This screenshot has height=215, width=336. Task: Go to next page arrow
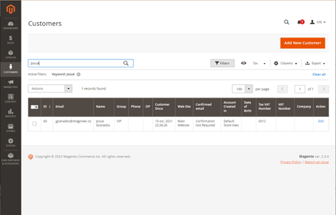(324, 89)
